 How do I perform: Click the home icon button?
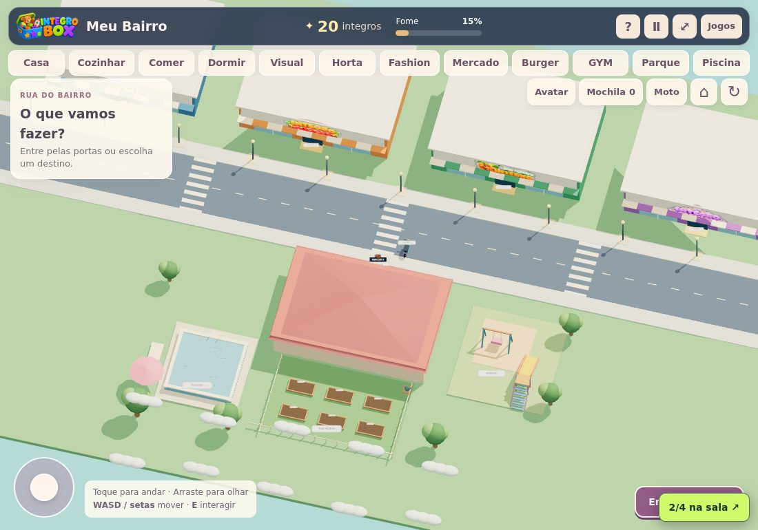(x=704, y=92)
